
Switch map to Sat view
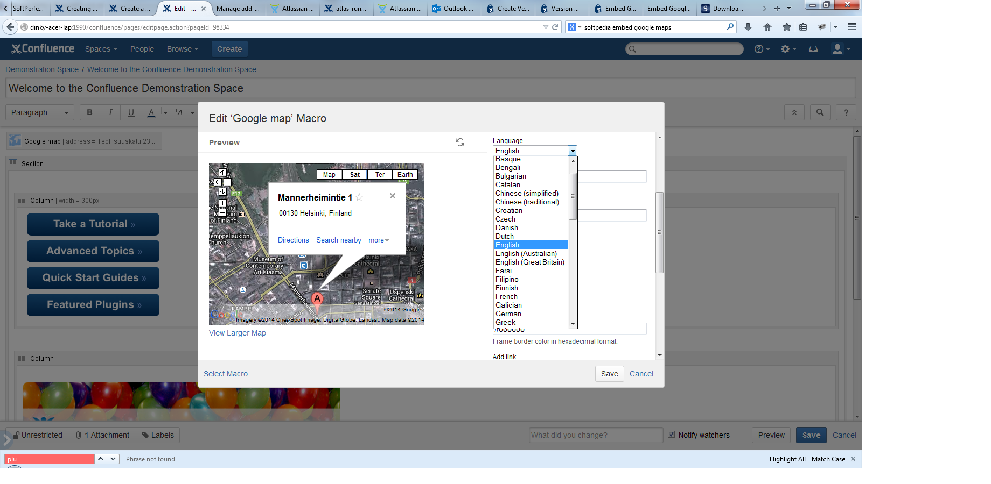pos(355,174)
